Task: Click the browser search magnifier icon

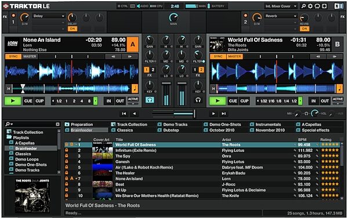Action: [x=8, y=124]
